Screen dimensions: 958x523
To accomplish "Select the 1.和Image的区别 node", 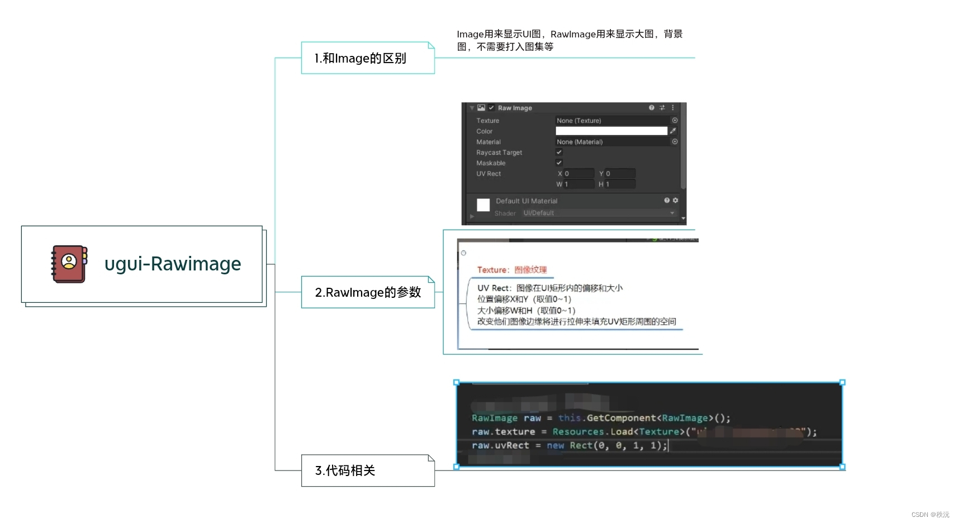I will pos(368,58).
